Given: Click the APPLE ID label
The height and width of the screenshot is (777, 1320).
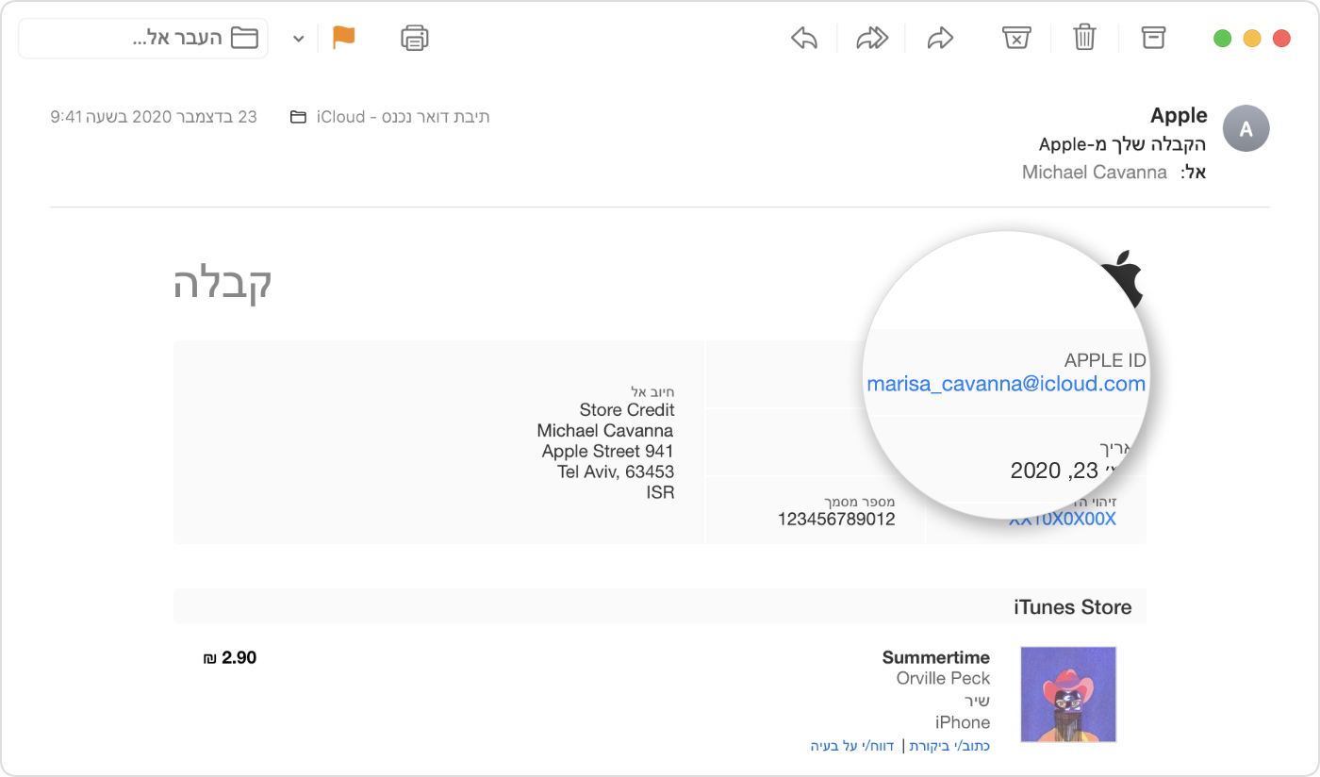Looking at the screenshot, I should [1105, 361].
